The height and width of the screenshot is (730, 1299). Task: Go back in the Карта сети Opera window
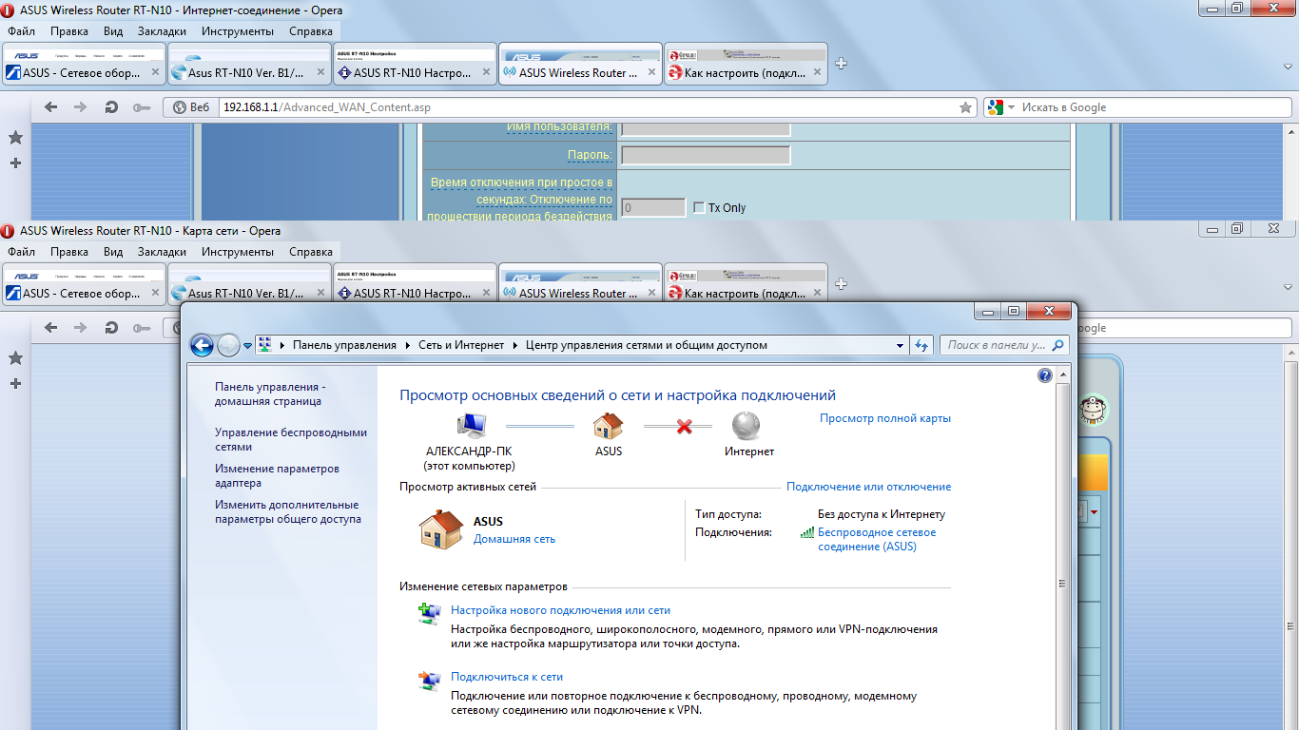[51, 328]
